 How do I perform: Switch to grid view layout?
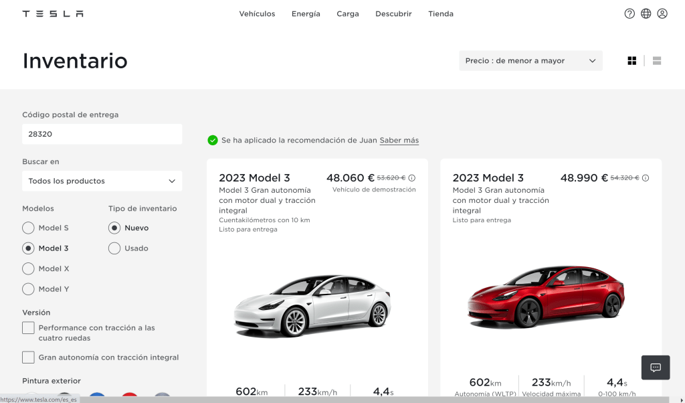631,61
